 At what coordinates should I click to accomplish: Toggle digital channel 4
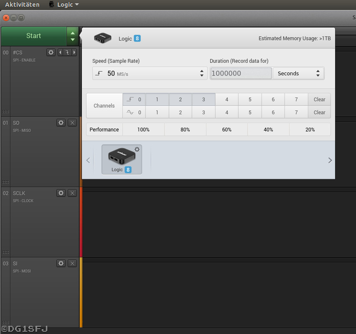click(x=226, y=100)
